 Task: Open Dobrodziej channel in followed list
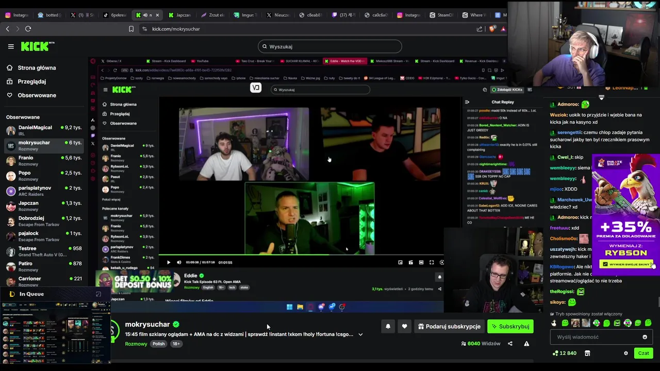[x=43, y=221]
